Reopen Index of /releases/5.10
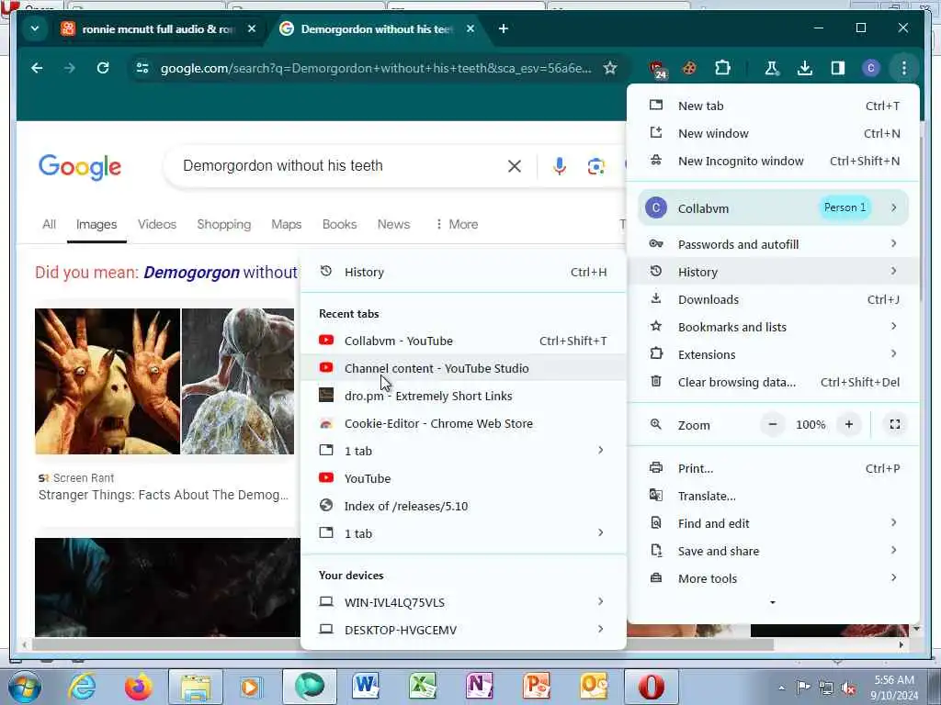Screen dimensions: 941x705 pyautogui.click(x=463, y=506)
